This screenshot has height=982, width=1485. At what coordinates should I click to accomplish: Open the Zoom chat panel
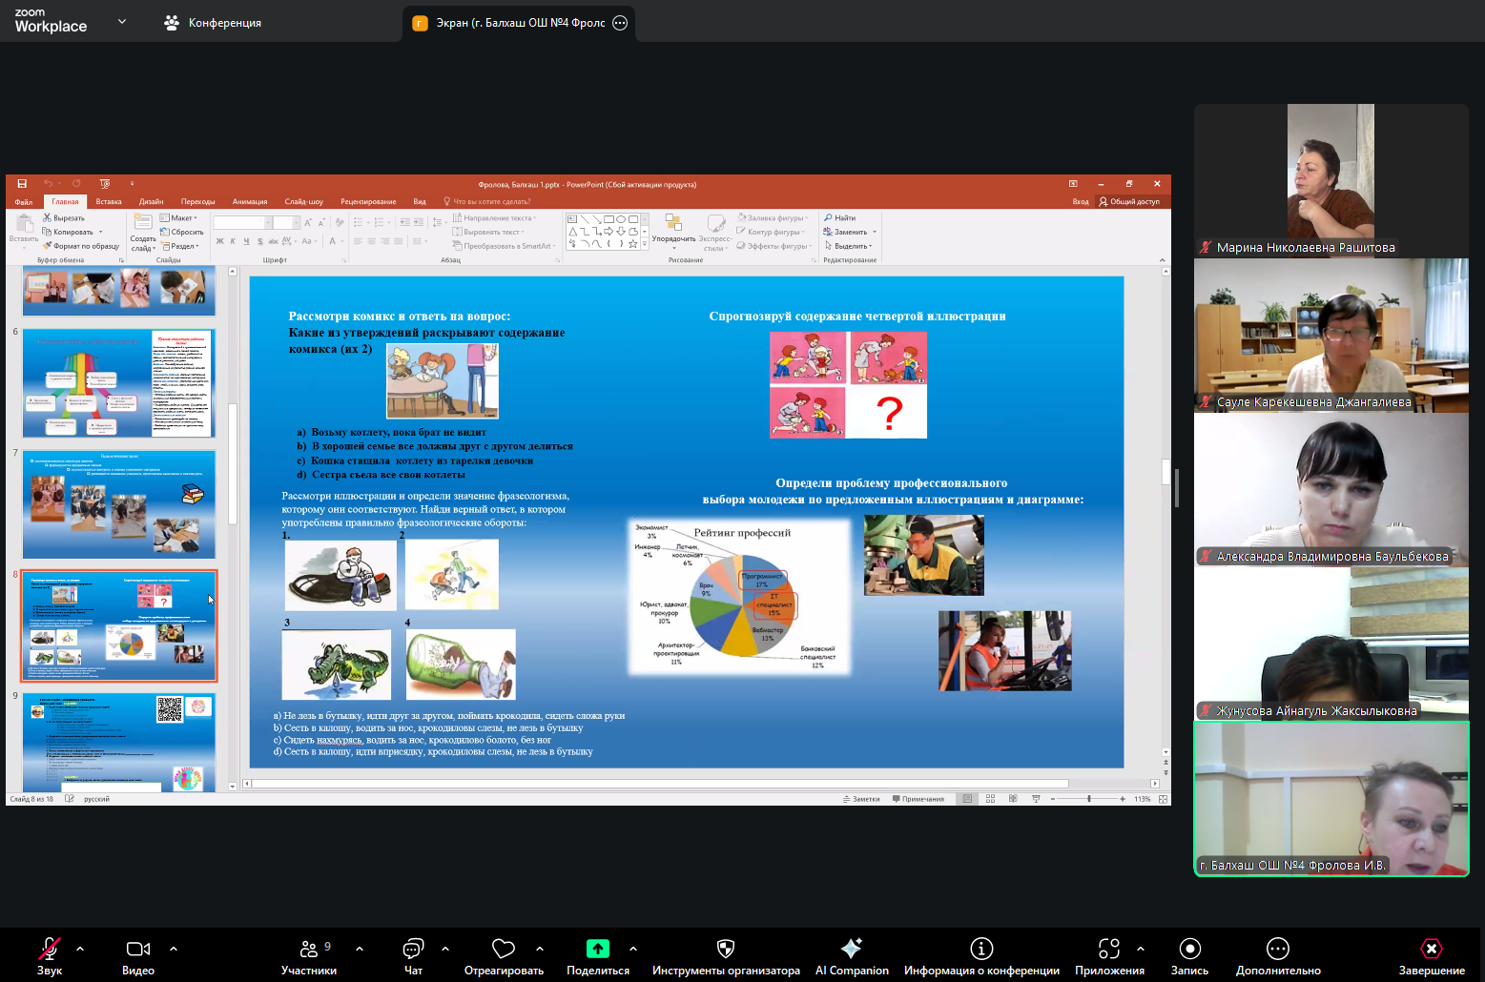point(413,949)
